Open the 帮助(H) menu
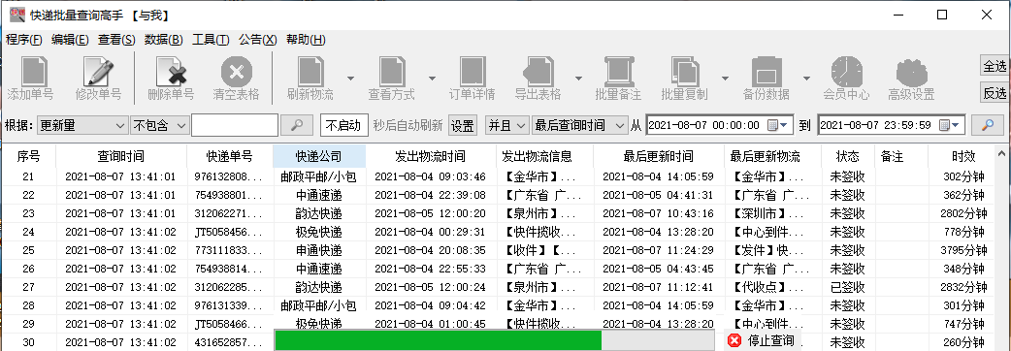This screenshot has width=1011, height=351. 306,40
